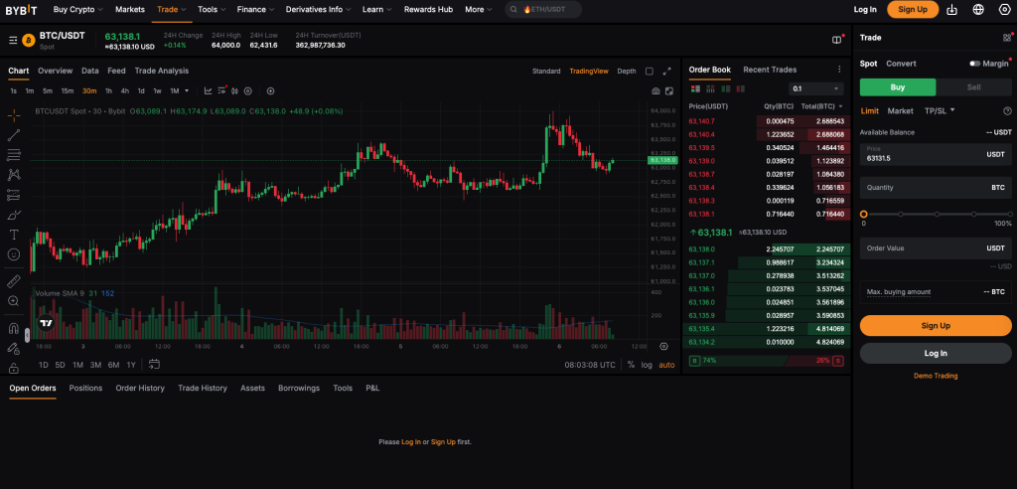Open the trading guide book icon
1017x489 pixels.
click(836, 41)
